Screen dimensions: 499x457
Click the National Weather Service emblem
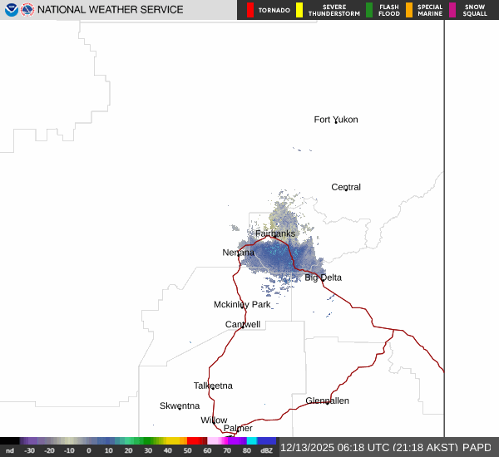[x=27, y=10]
